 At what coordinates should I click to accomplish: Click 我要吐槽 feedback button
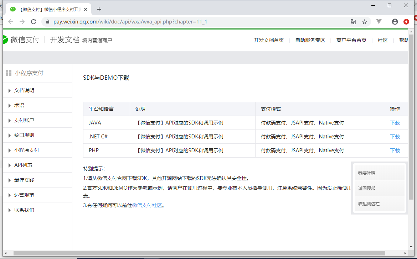point(380,173)
